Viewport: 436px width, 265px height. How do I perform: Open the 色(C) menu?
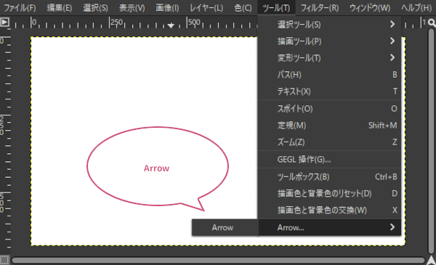pos(243,8)
